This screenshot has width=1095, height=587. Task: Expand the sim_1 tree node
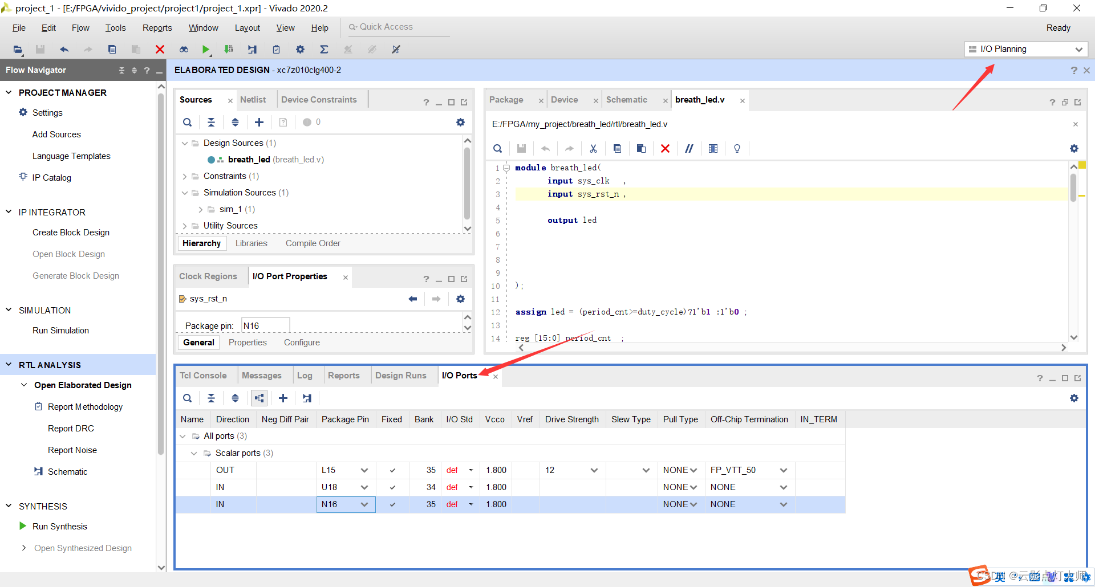[200, 209]
